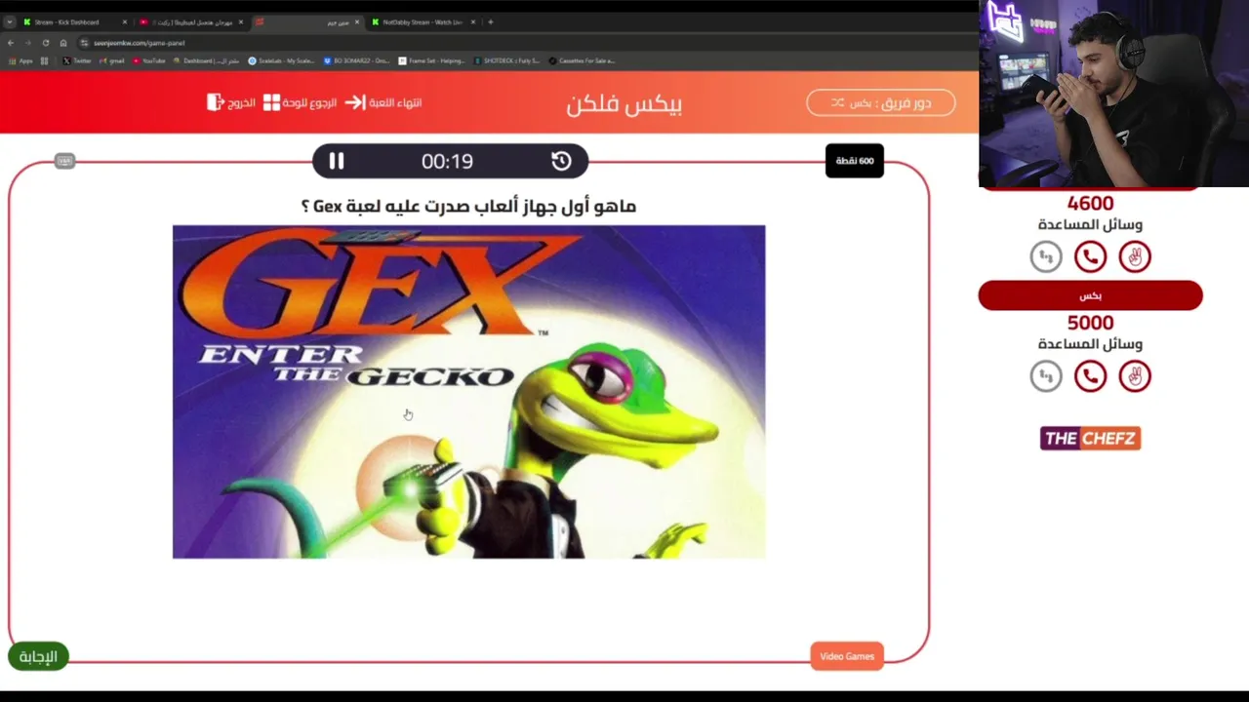Pause the question countdown timer
This screenshot has height=702, width=1249.
click(x=336, y=161)
